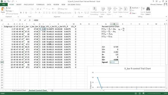
Task: Select column R header
Action: (114, 24)
